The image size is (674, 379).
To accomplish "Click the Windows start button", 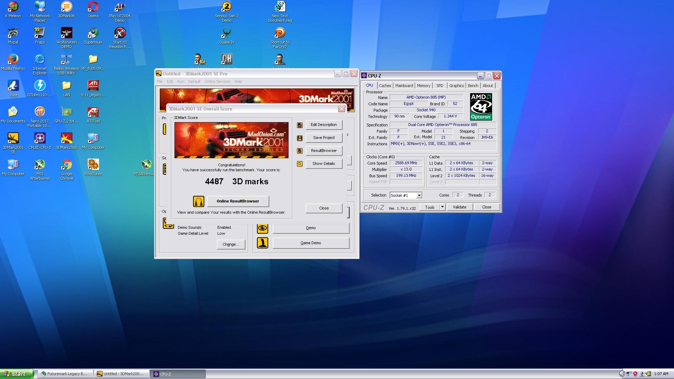I will point(16,374).
